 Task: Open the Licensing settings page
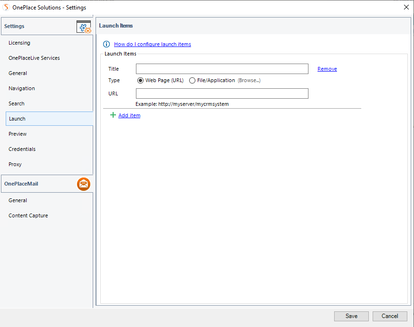pos(19,43)
